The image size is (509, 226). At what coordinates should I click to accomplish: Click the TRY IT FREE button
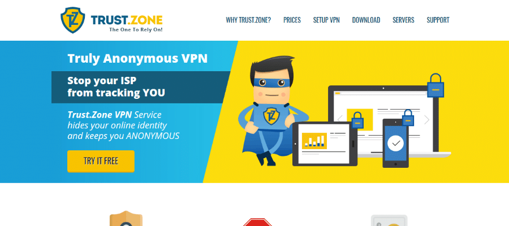[x=101, y=161]
